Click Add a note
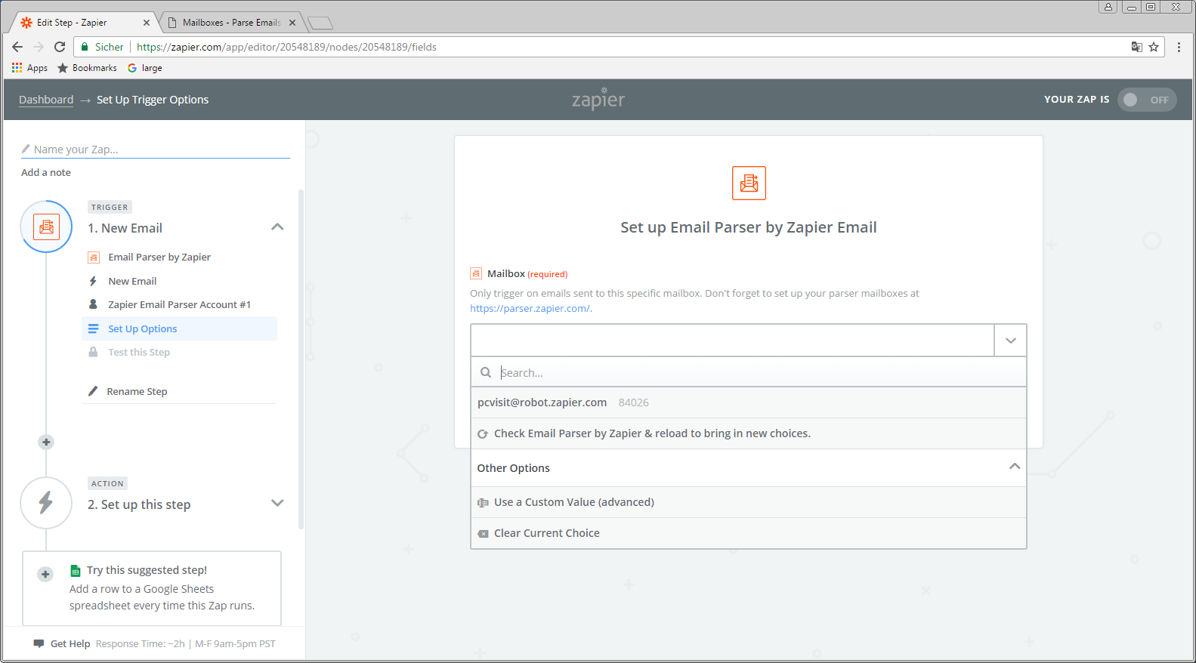Screen dimensions: 1196x663 (46, 172)
